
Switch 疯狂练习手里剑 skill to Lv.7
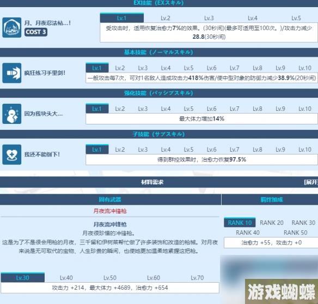pos(235,68)
